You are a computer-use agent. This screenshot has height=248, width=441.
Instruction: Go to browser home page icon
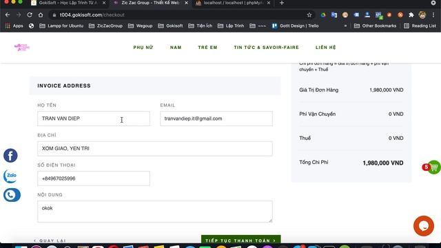(41, 15)
